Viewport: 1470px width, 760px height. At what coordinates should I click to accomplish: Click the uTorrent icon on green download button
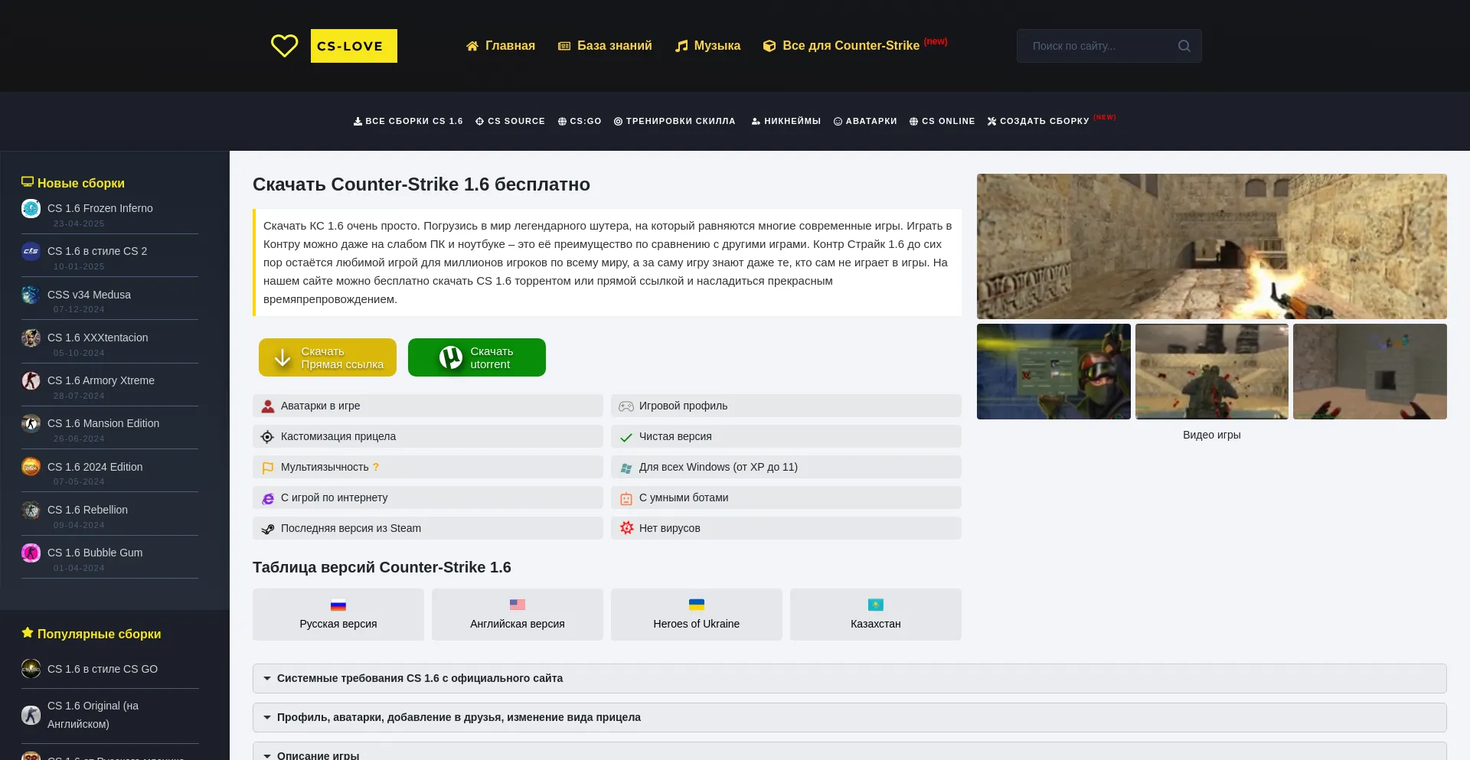(x=449, y=357)
